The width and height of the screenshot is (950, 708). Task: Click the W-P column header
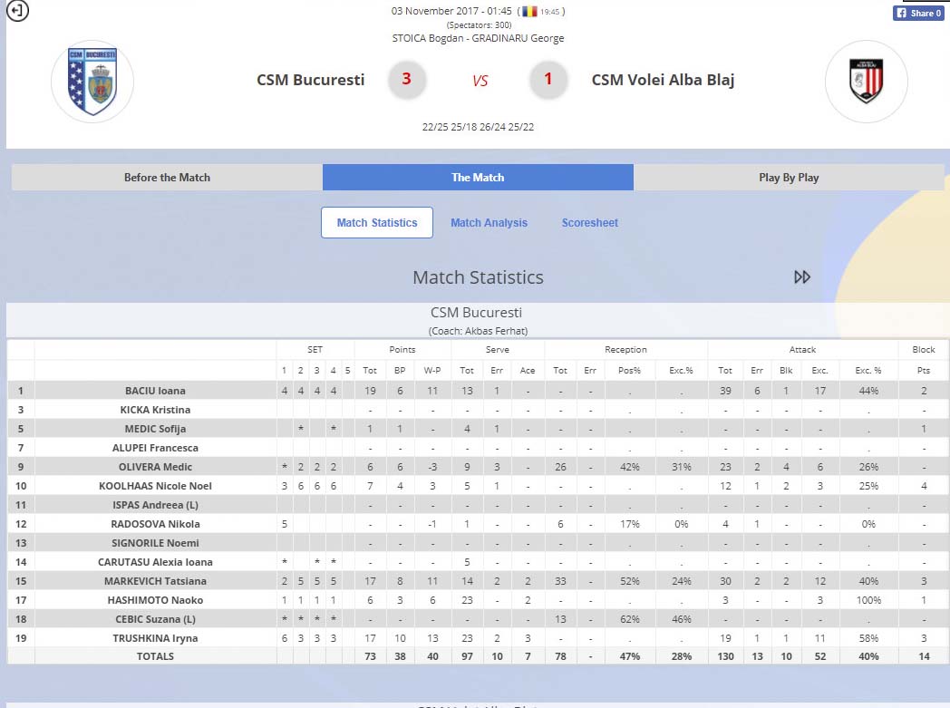point(432,370)
